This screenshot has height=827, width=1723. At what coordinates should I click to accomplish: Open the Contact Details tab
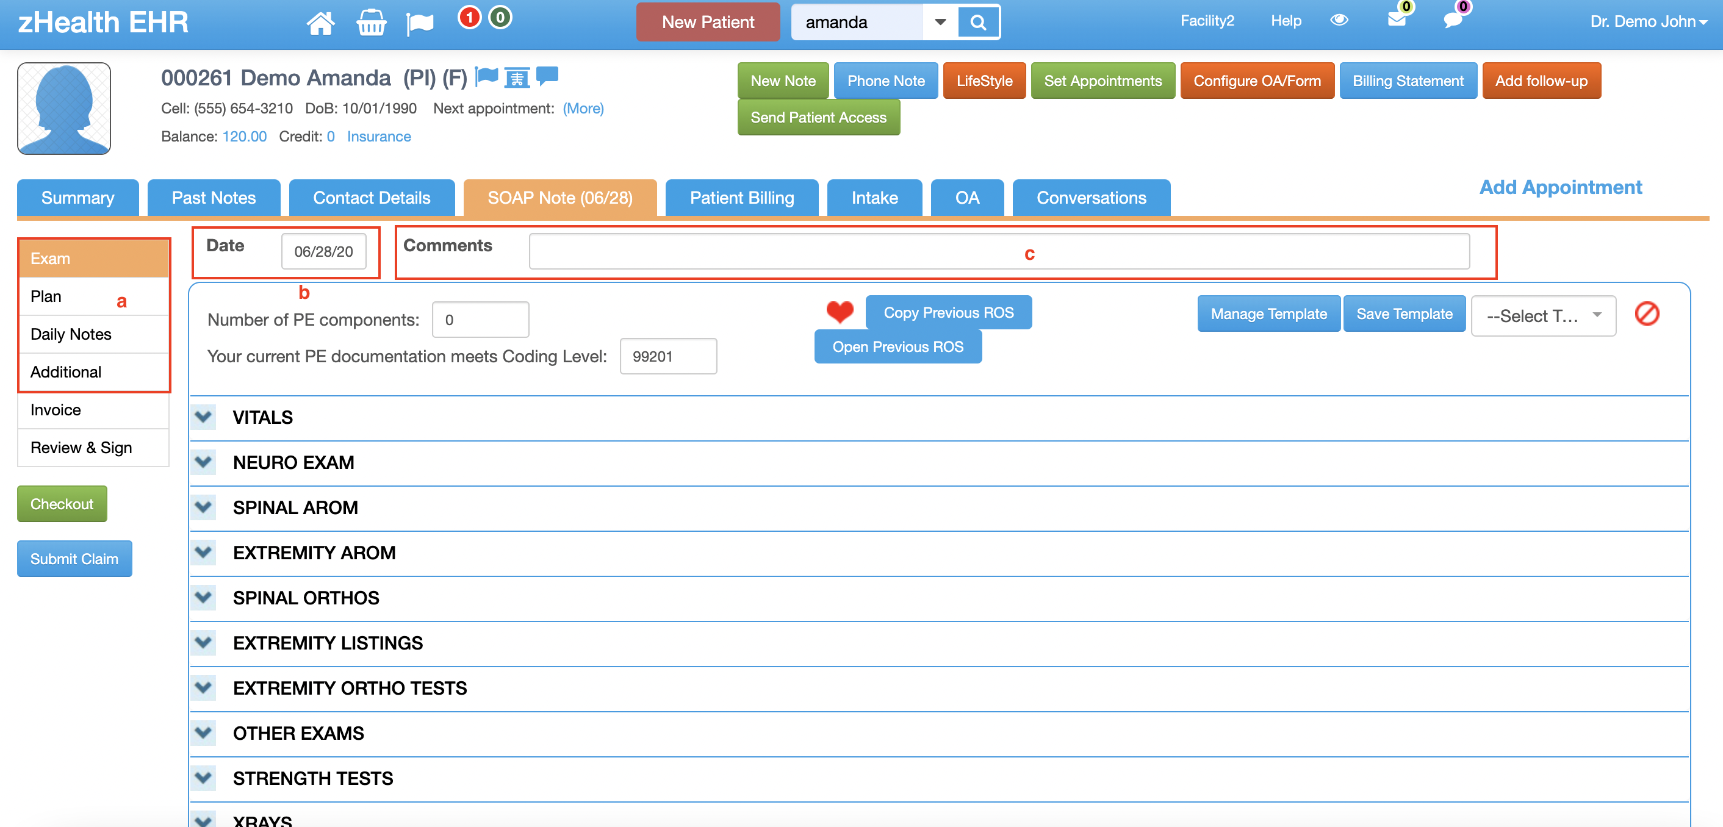[371, 198]
